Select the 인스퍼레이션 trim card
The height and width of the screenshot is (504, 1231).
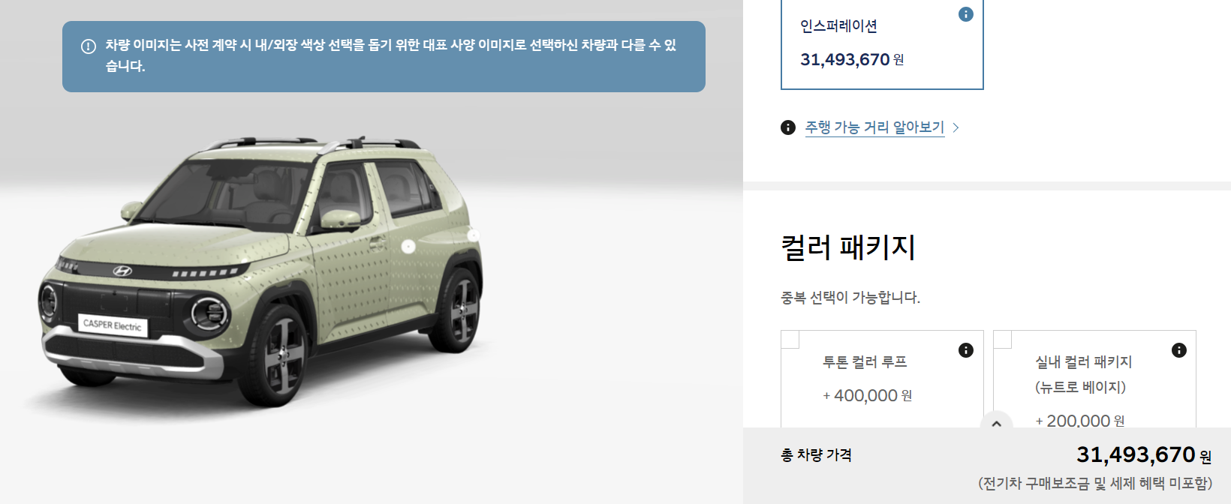882,44
